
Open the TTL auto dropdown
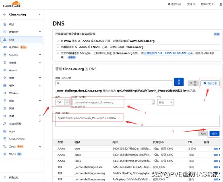165,102
